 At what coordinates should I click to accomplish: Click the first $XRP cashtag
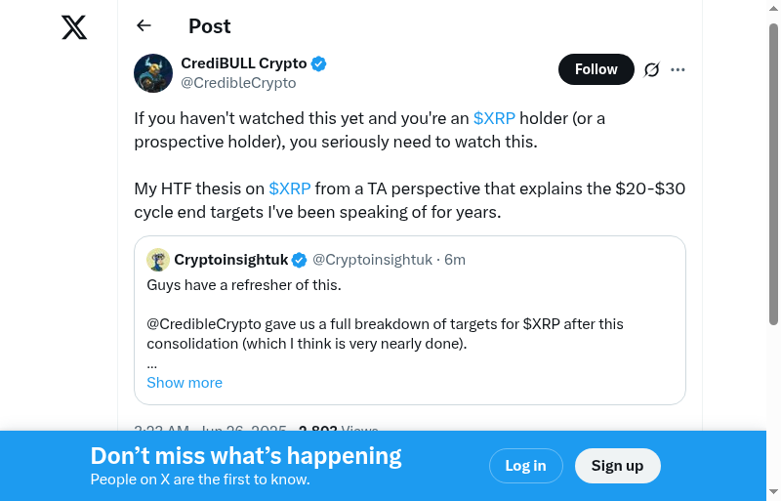[x=494, y=118]
